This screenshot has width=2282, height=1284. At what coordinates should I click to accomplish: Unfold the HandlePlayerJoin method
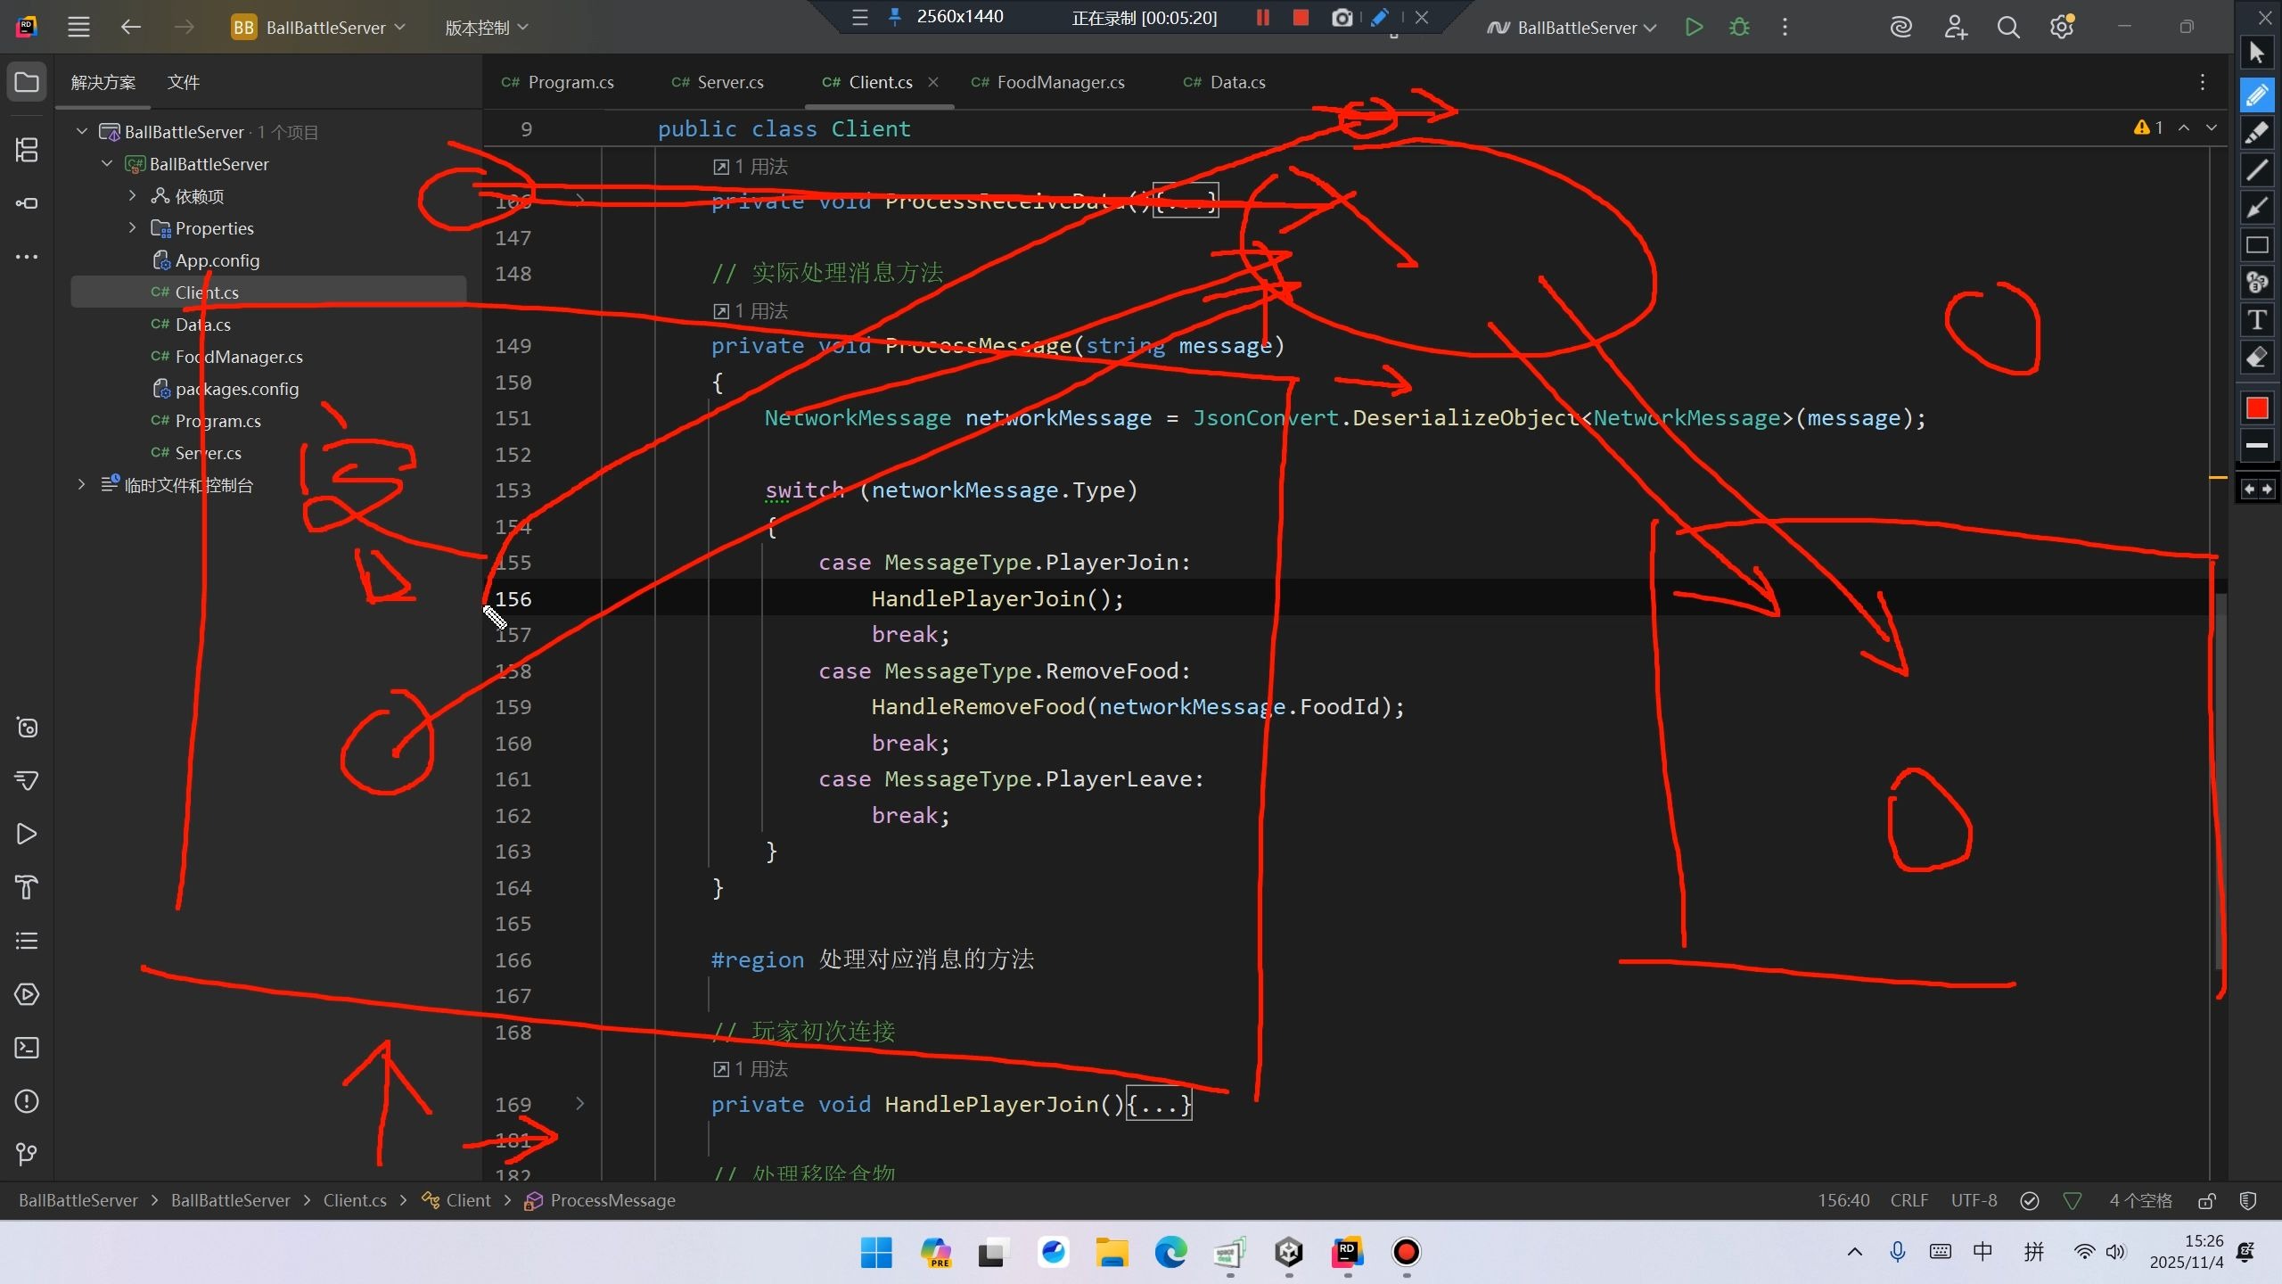coord(580,1104)
